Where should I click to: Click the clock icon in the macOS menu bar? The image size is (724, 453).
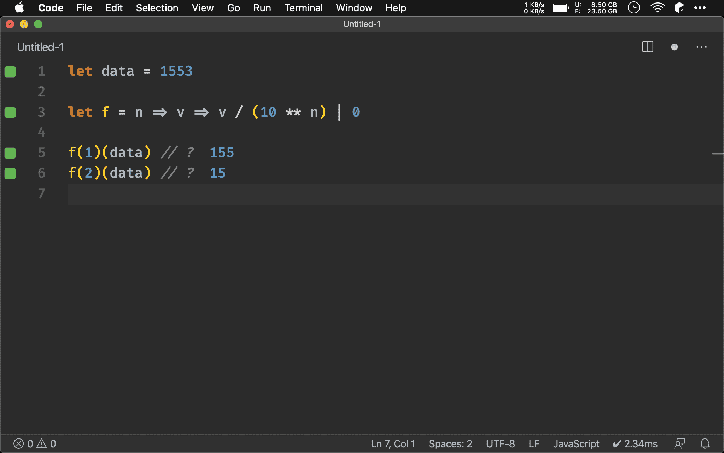633,8
